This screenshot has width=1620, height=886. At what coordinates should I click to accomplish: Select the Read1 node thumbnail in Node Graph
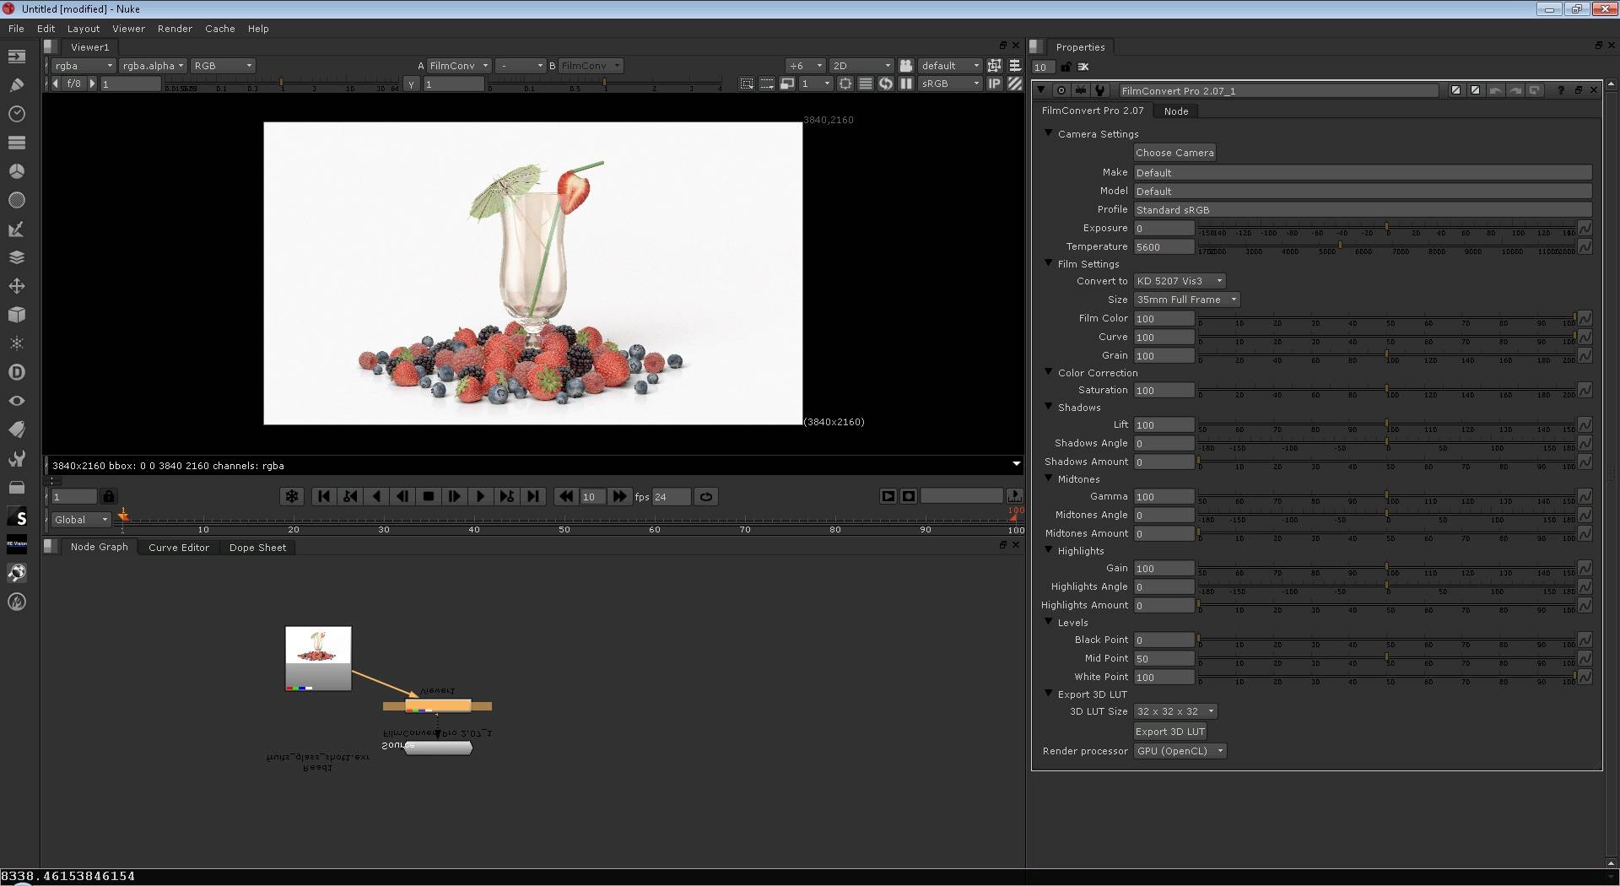(x=318, y=658)
